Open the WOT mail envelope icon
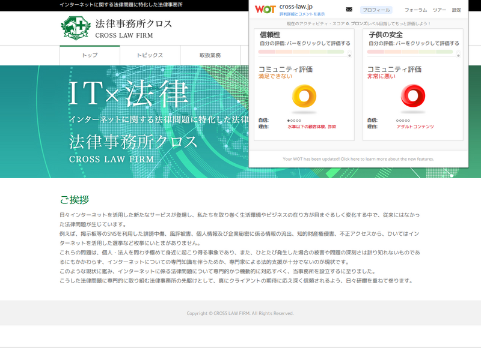 click(349, 10)
